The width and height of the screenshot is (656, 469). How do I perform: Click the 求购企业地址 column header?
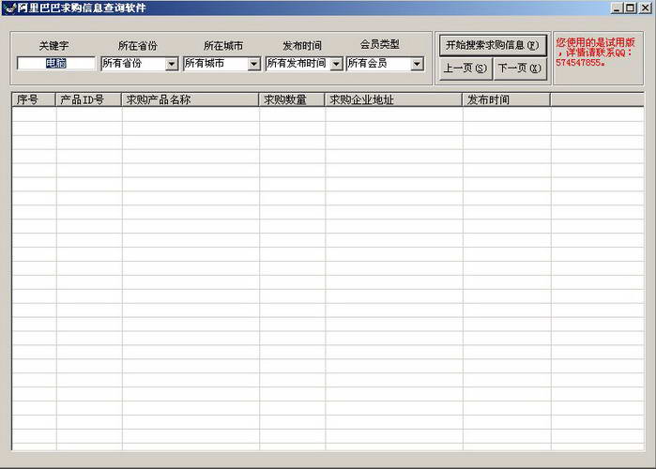coord(393,99)
